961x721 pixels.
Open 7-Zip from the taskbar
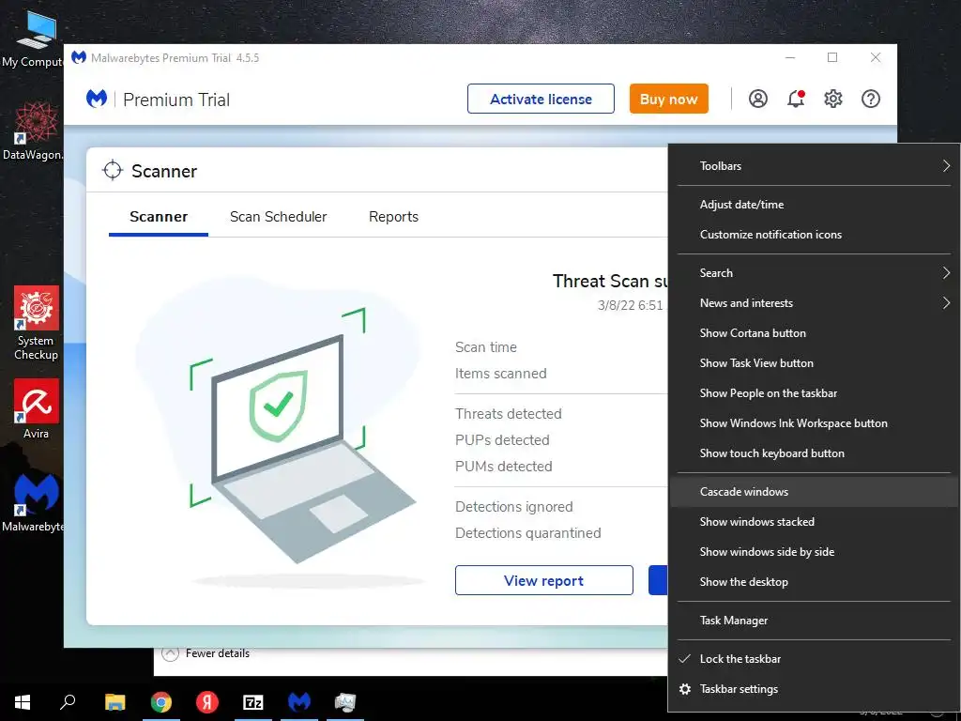pos(253,701)
